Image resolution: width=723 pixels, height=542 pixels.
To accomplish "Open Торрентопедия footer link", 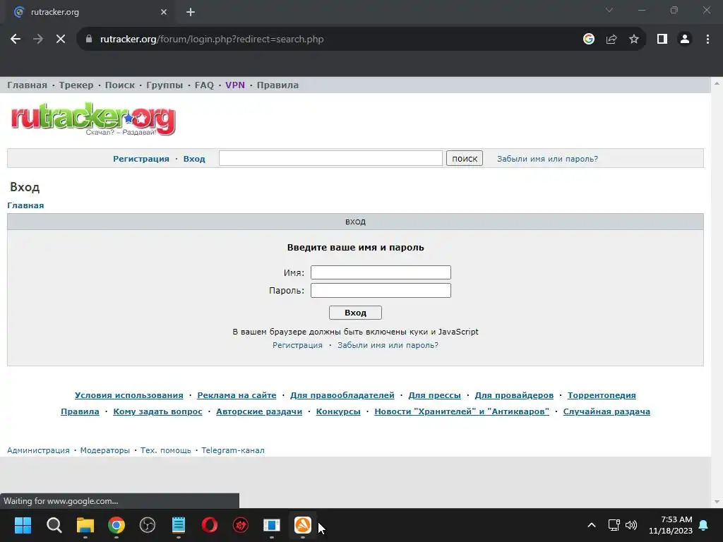I will [x=602, y=395].
